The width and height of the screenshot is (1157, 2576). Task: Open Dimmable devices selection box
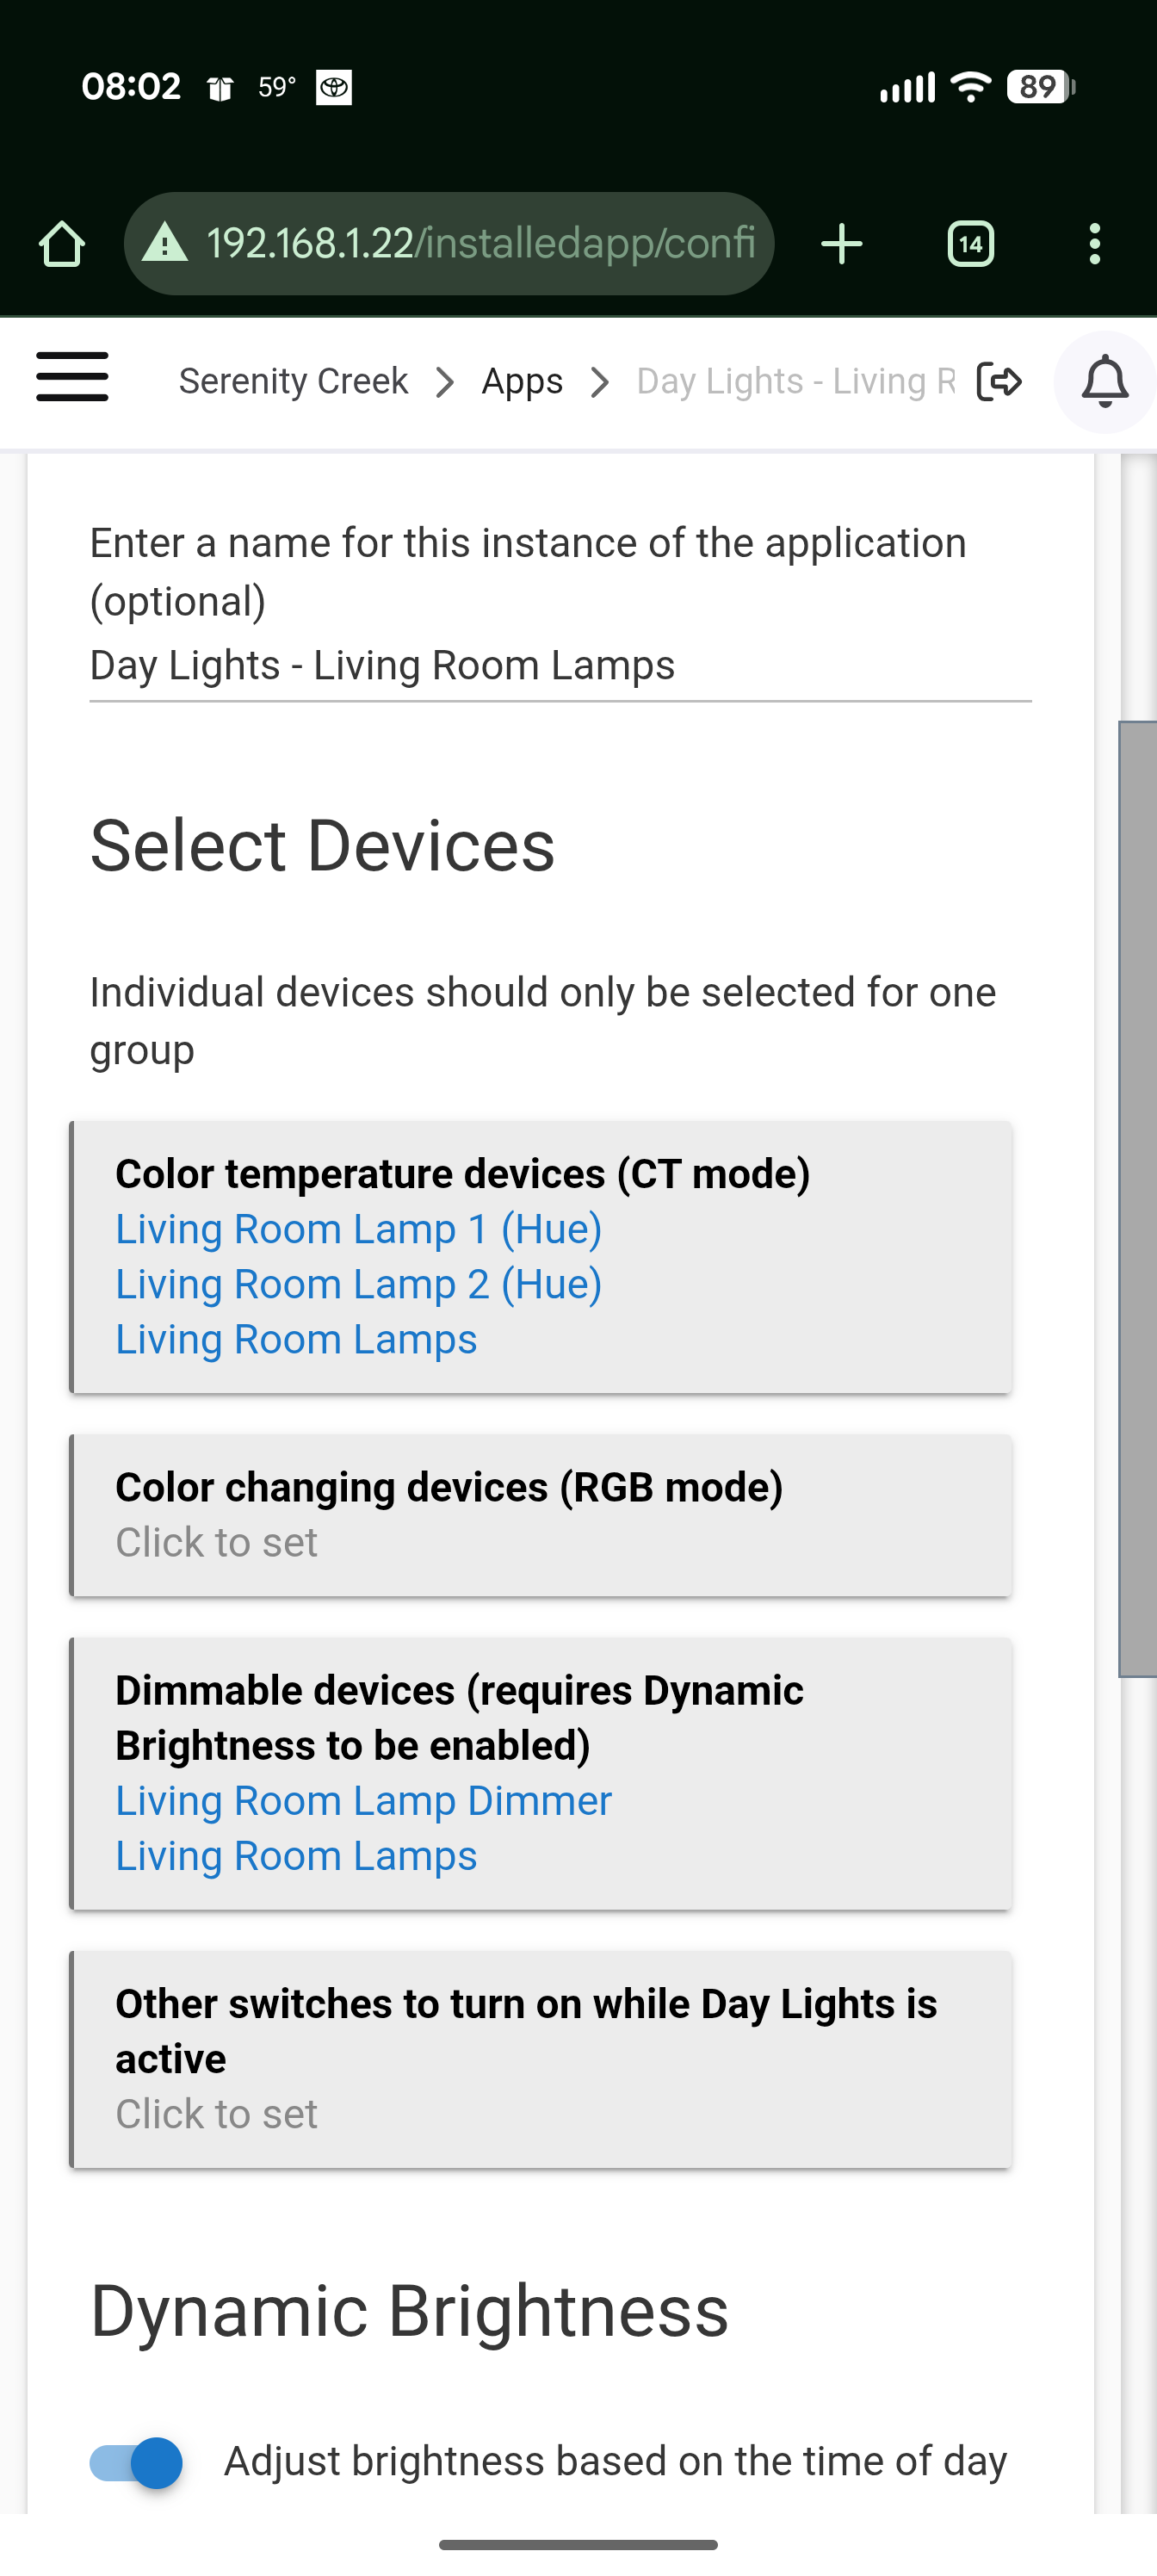541,1774
